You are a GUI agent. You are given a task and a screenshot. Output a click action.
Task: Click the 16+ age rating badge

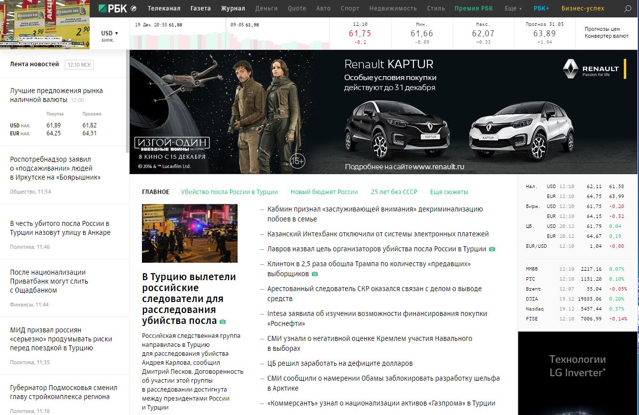tap(297, 161)
